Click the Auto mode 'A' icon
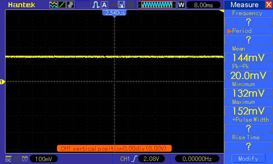The image size is (273, 164). (x=104, y=5)
